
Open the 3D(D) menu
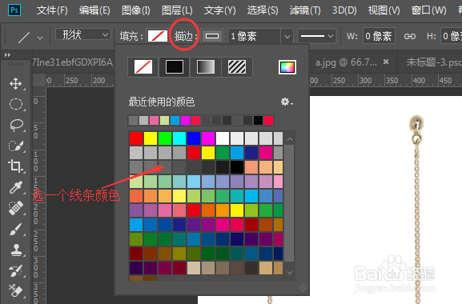[344, 10]
